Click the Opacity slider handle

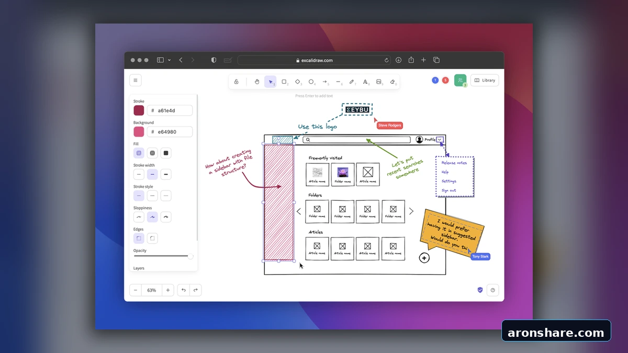190,256
